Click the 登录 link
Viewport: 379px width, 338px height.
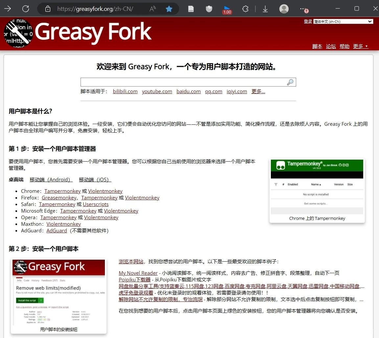308,21
